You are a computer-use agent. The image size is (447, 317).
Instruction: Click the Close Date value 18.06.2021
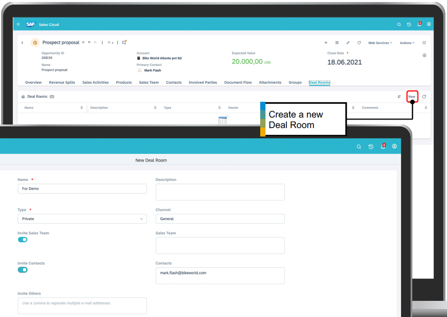344,62
